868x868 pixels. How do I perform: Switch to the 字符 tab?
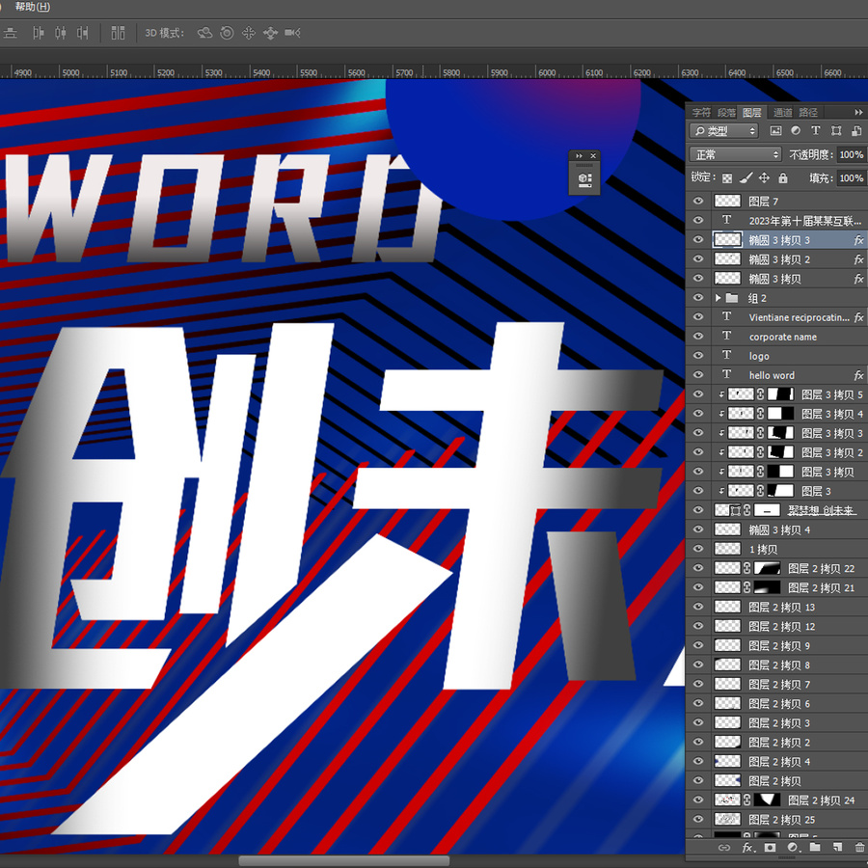(701, 113)
